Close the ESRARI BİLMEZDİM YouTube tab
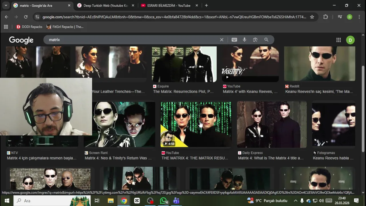The image size is (366, 206). click(x=197, y=5)
